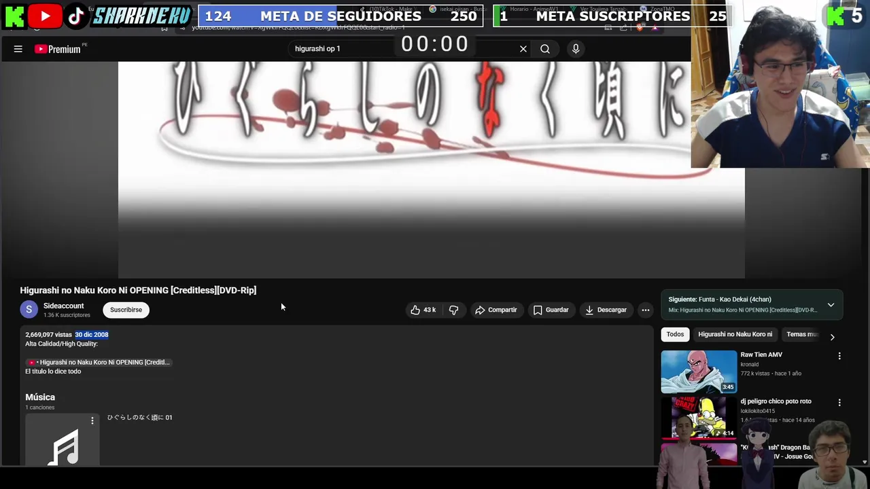This screenshot has height=489, width=870.
Task: Open the YouTube hamburger guide menu
Action: click(x=18, y=49)
